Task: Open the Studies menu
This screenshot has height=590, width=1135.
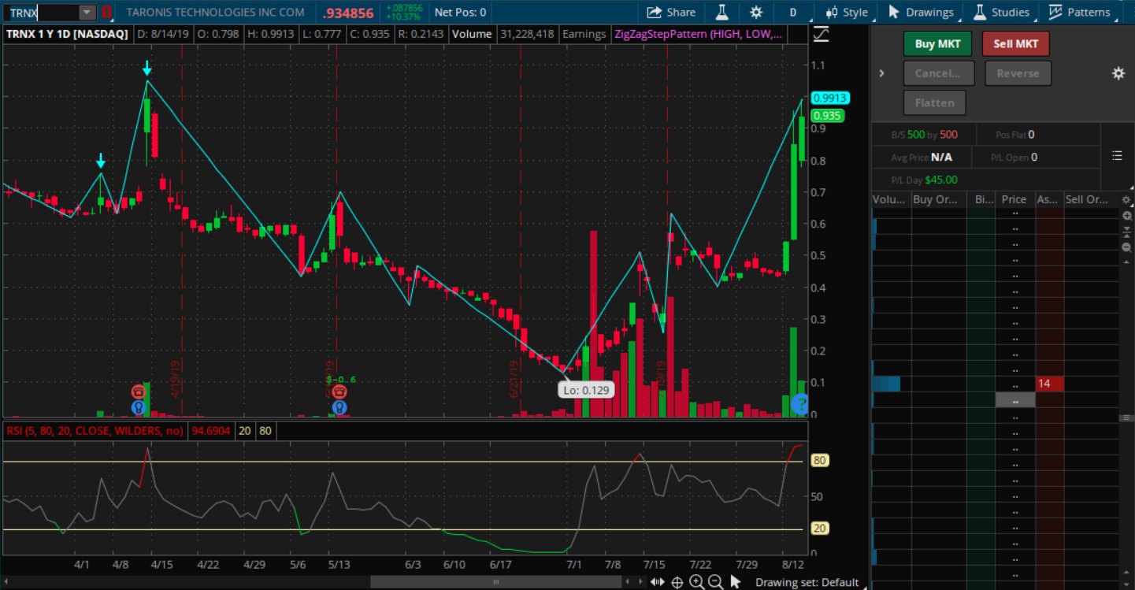Action: pyautogui.click(x=1001, y=13)
